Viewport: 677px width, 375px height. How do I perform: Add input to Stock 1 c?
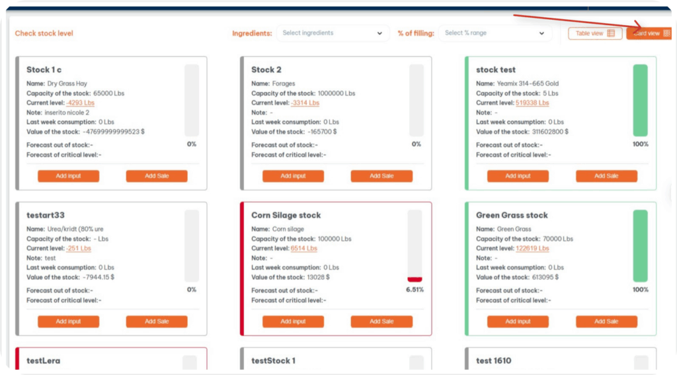[x=68, y=176]
